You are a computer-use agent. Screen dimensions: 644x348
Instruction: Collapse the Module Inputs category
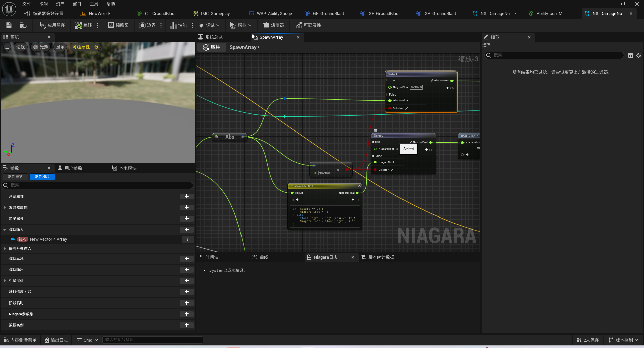(5, 230)
